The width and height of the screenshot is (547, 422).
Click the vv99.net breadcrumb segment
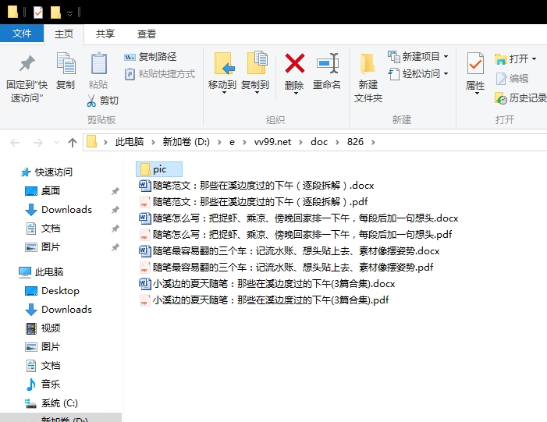[272, 142]
